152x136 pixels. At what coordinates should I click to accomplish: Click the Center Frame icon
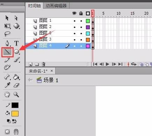[128, 64]
